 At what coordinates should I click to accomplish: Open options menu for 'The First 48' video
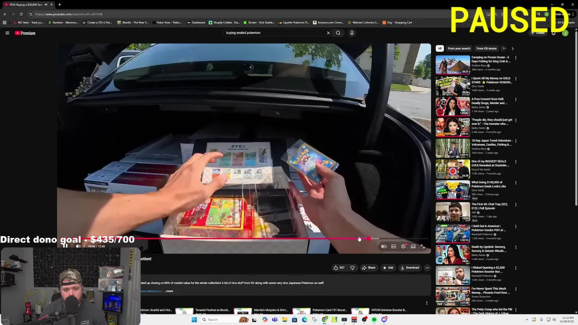tap(516, 204)
